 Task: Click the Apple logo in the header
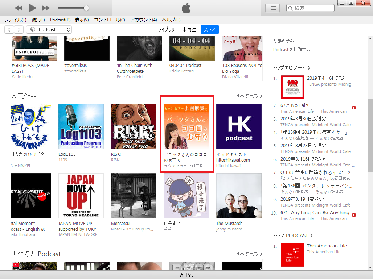(x=186, y=8)
